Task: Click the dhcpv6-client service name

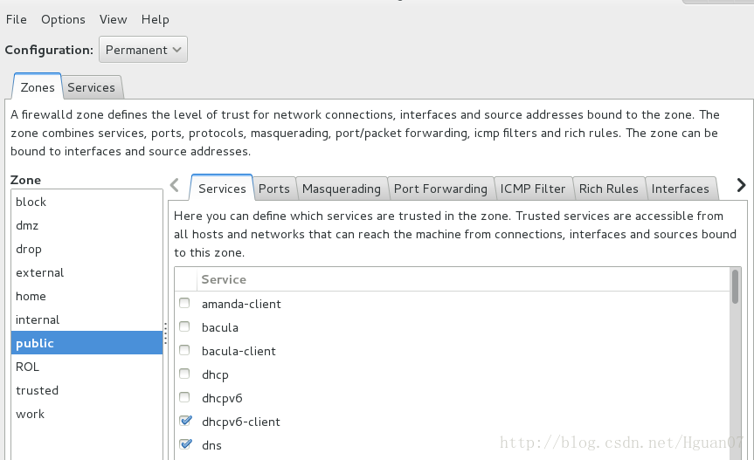Action: [241, 422]
